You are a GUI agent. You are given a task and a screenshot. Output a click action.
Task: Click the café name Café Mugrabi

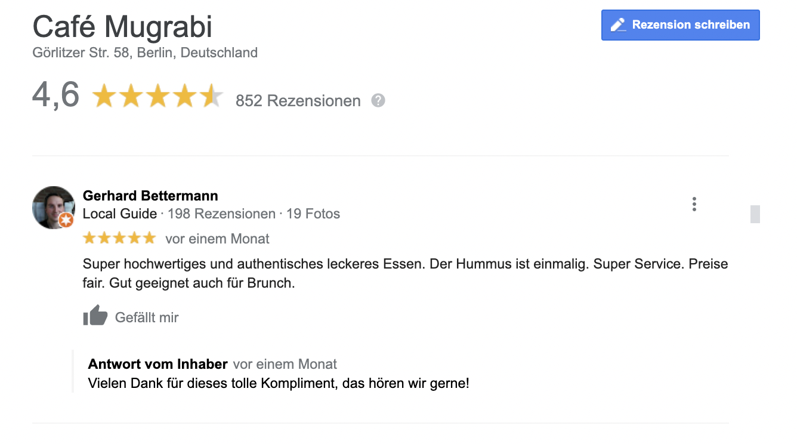pyautogui.click(x=121, y=25)
